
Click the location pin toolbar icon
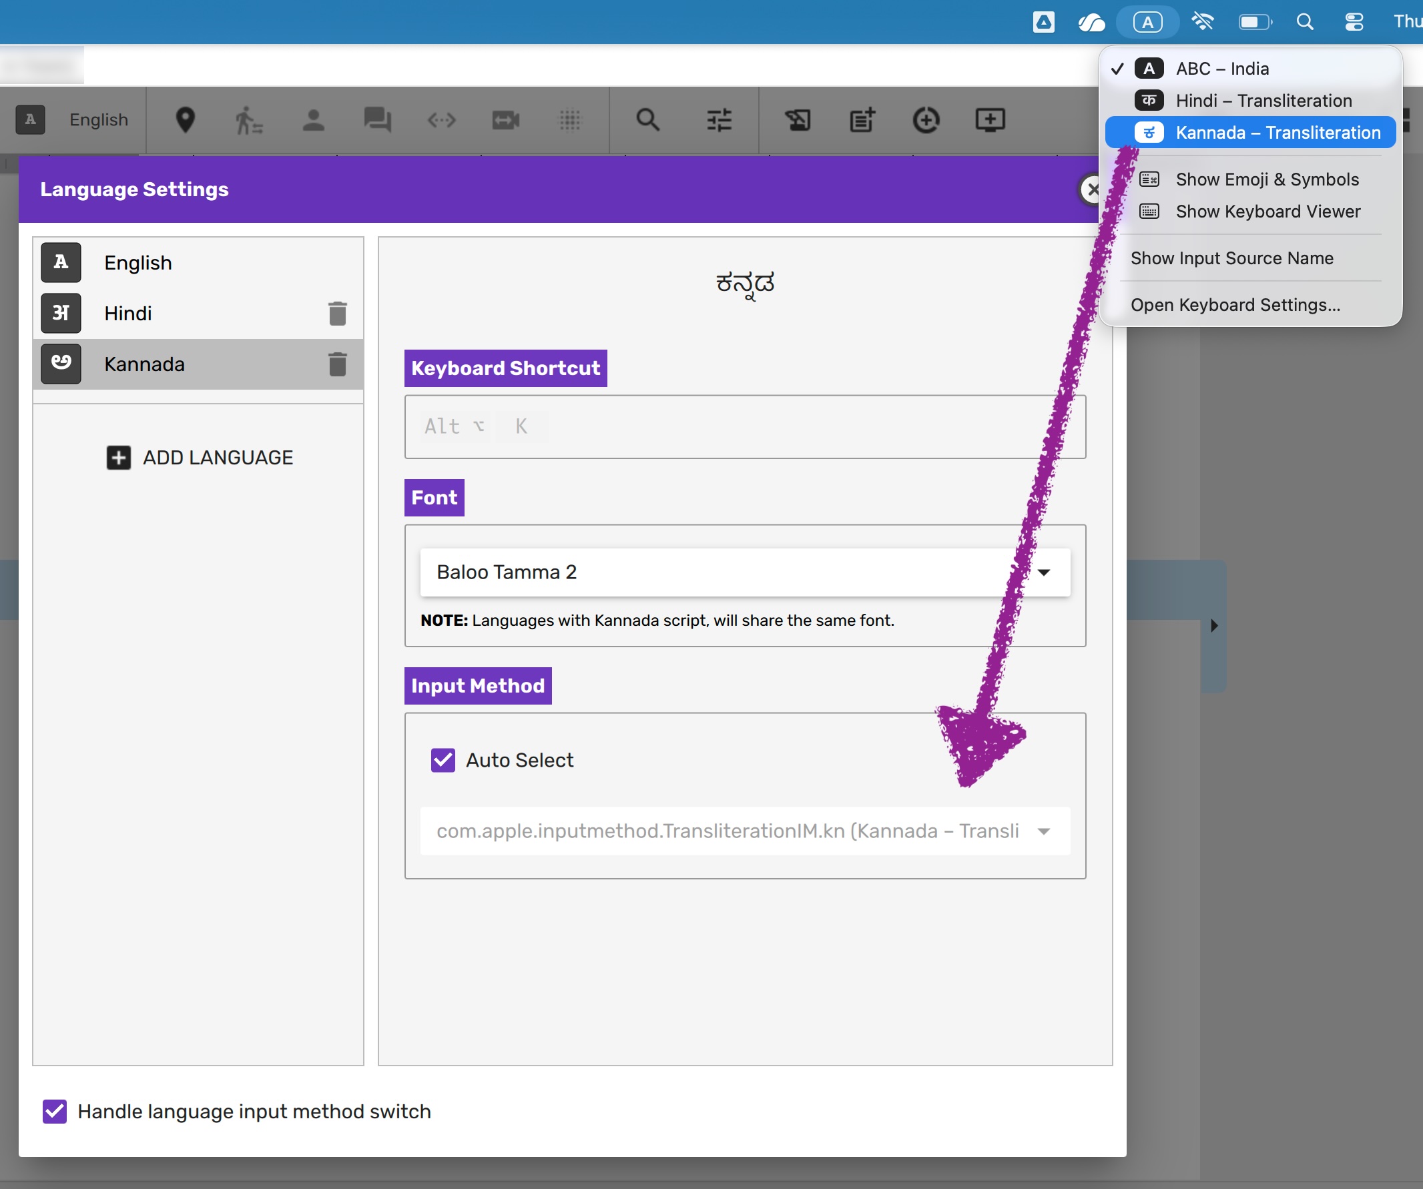pos(185,120)
